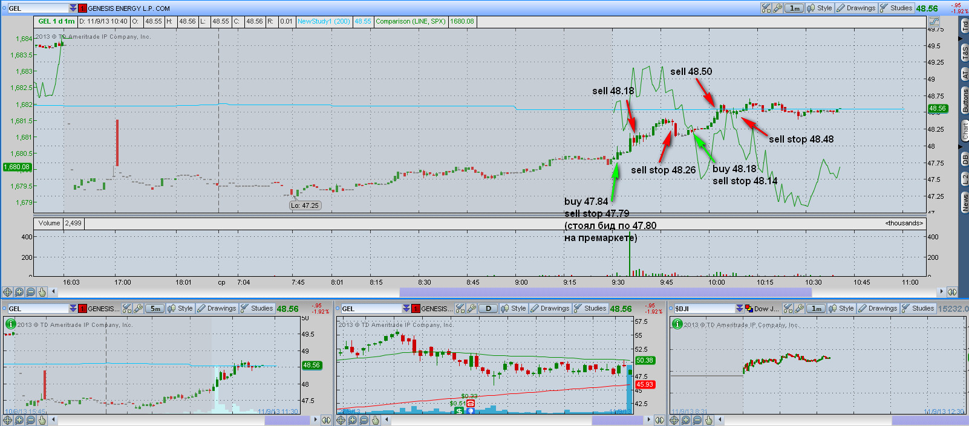
Task: Click the 5m chart horizontal scrollbar thumb
Action: (x=287, y=420)
